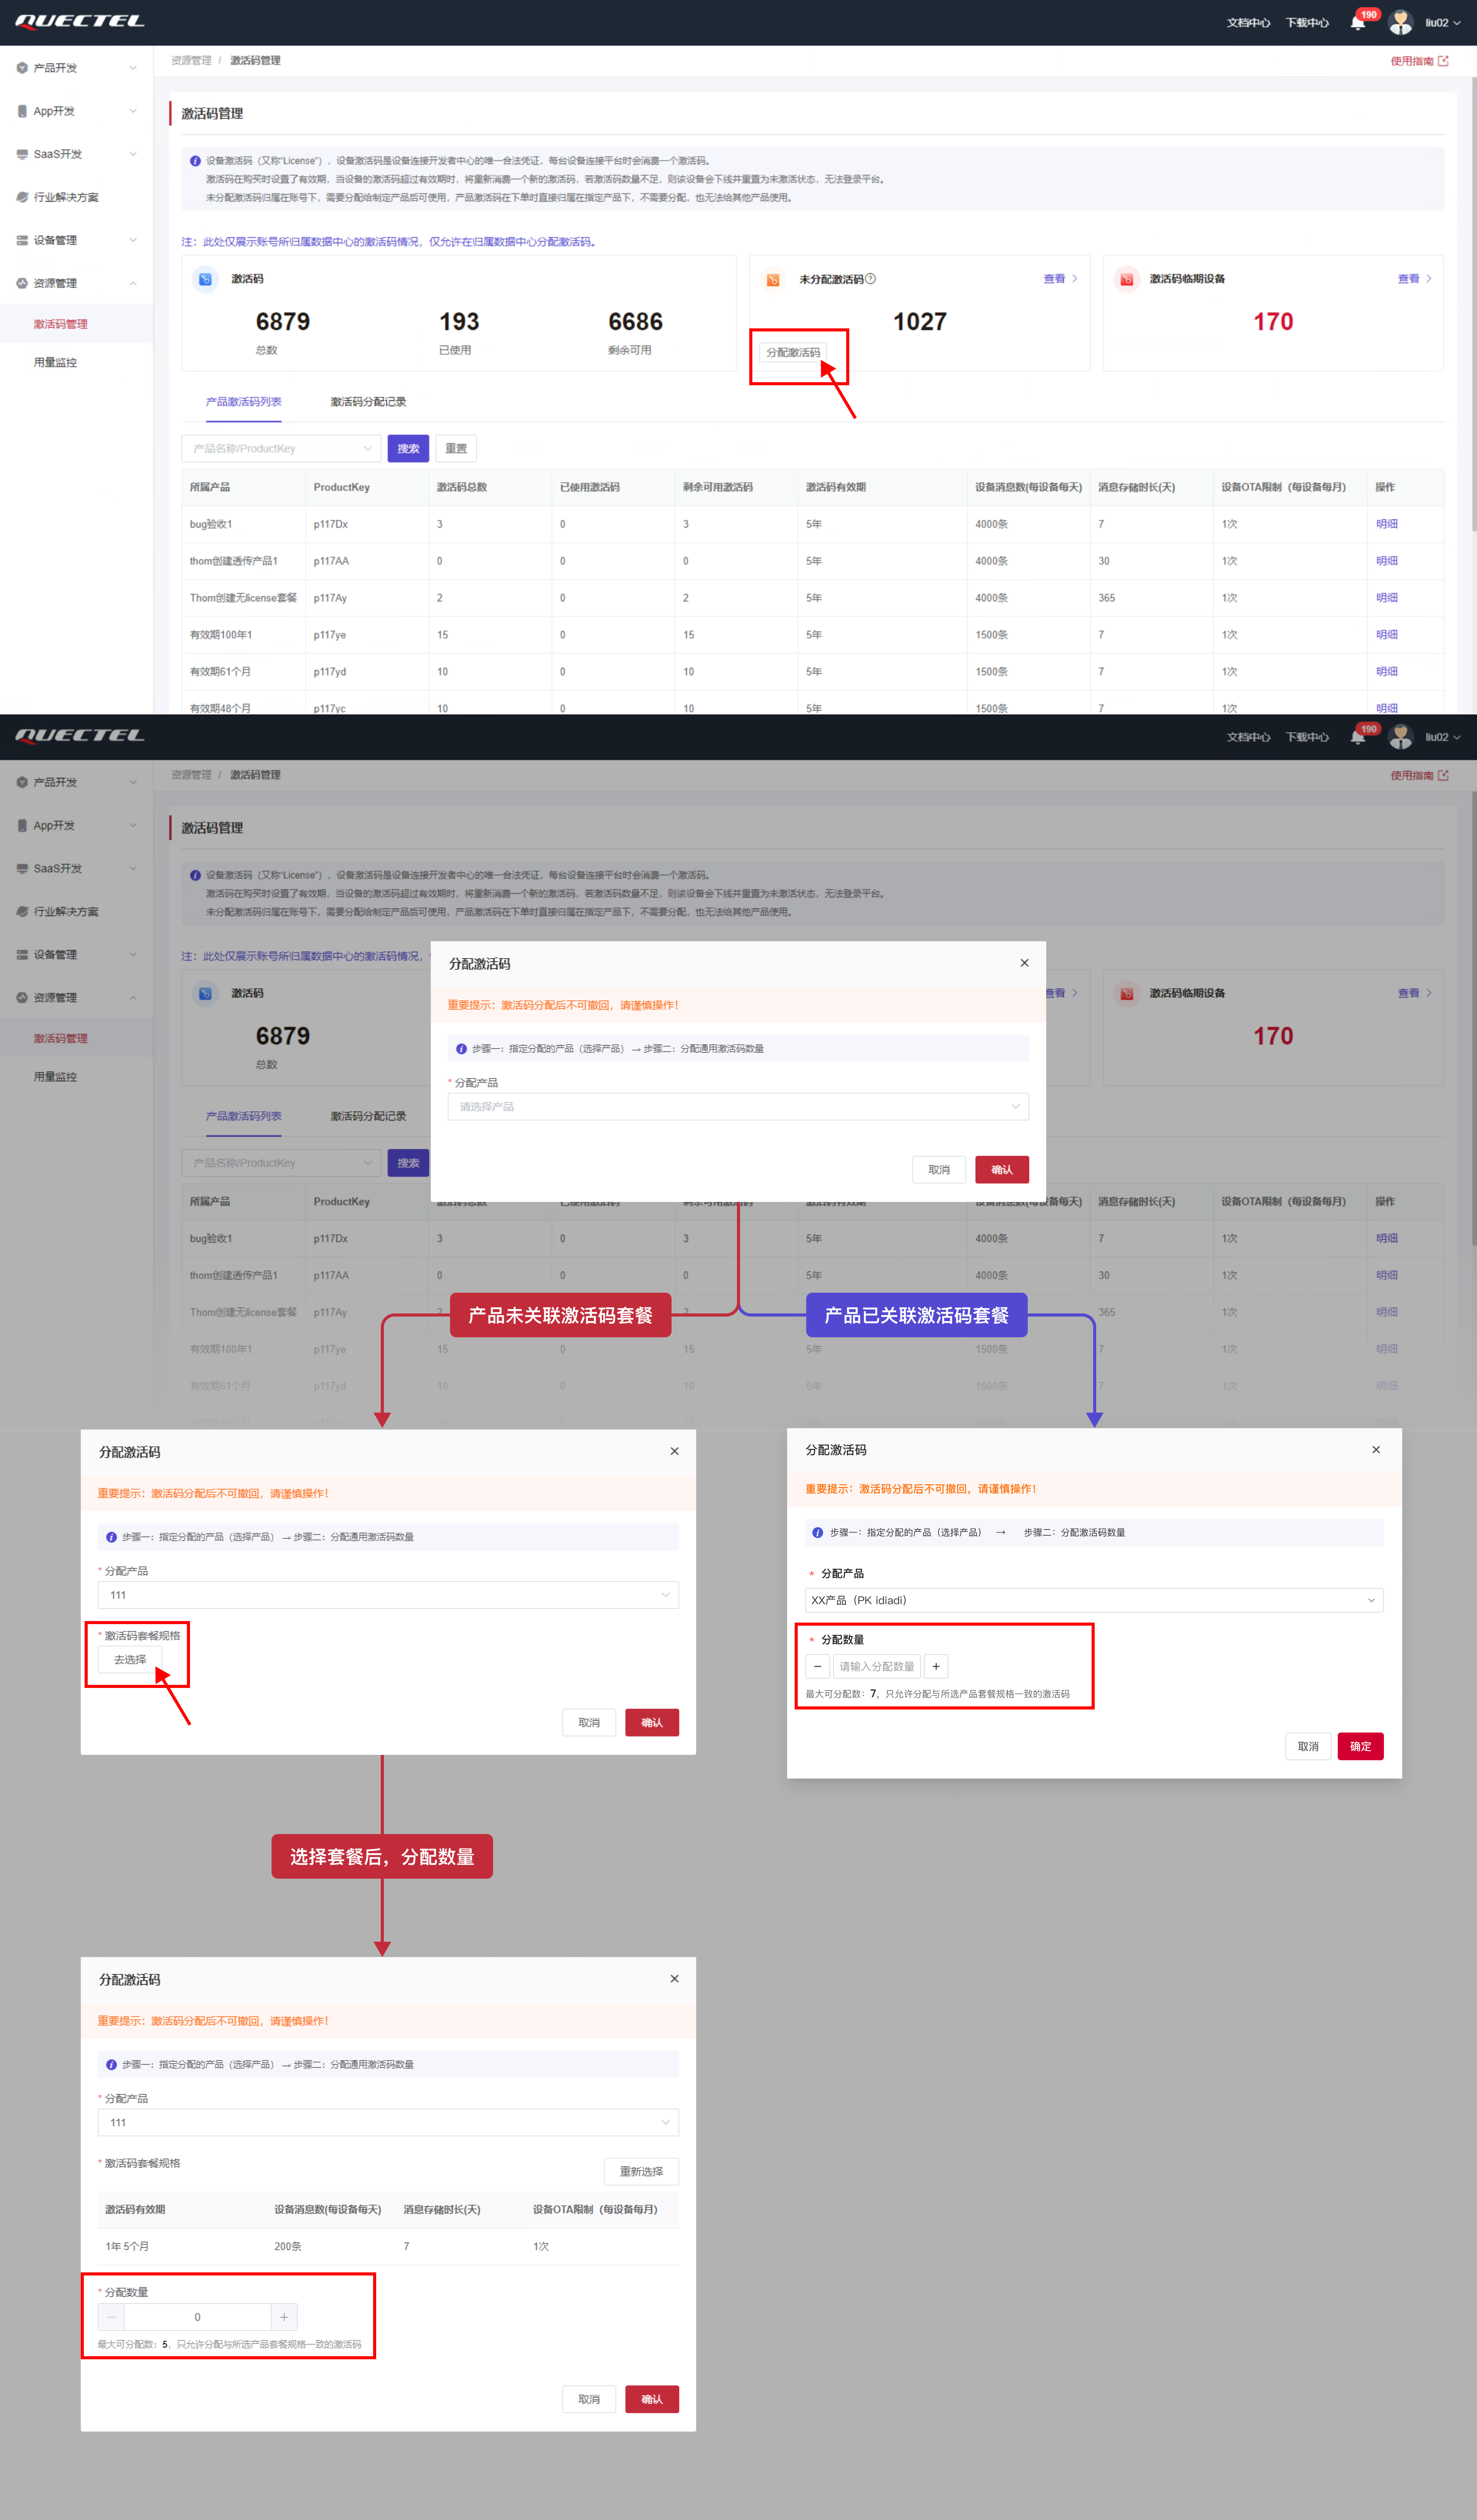Click the 1027 unassigned codes count

tap(920, 322)
